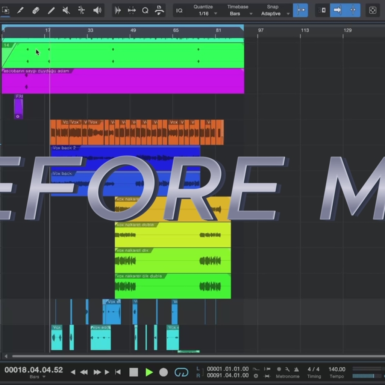Select the Paint pencil tool

[x=51, y=10]
